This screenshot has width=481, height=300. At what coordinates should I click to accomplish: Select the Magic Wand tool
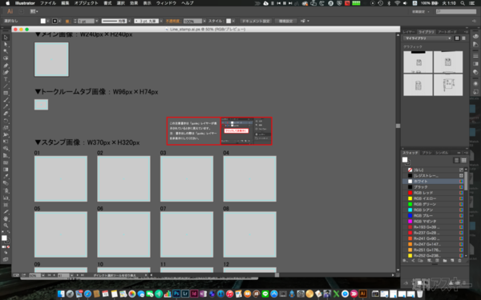click(6, 51)
